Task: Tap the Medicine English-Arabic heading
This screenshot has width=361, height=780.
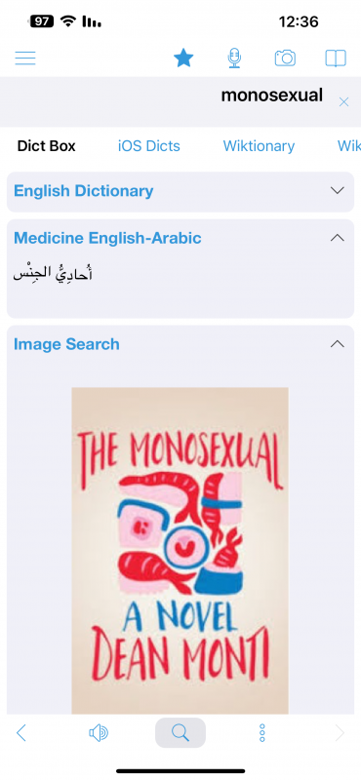Action: (x=107, y=238)
